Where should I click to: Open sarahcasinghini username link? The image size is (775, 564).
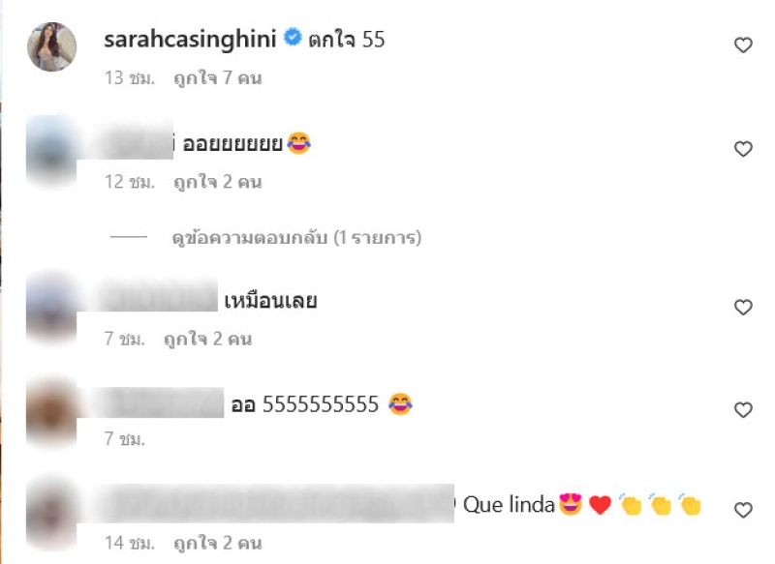190,40
